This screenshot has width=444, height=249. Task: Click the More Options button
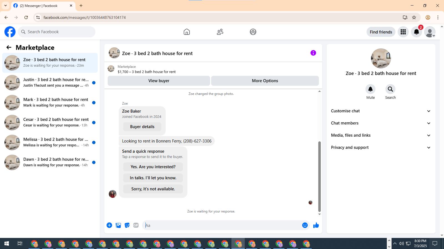tap(265, 81)
